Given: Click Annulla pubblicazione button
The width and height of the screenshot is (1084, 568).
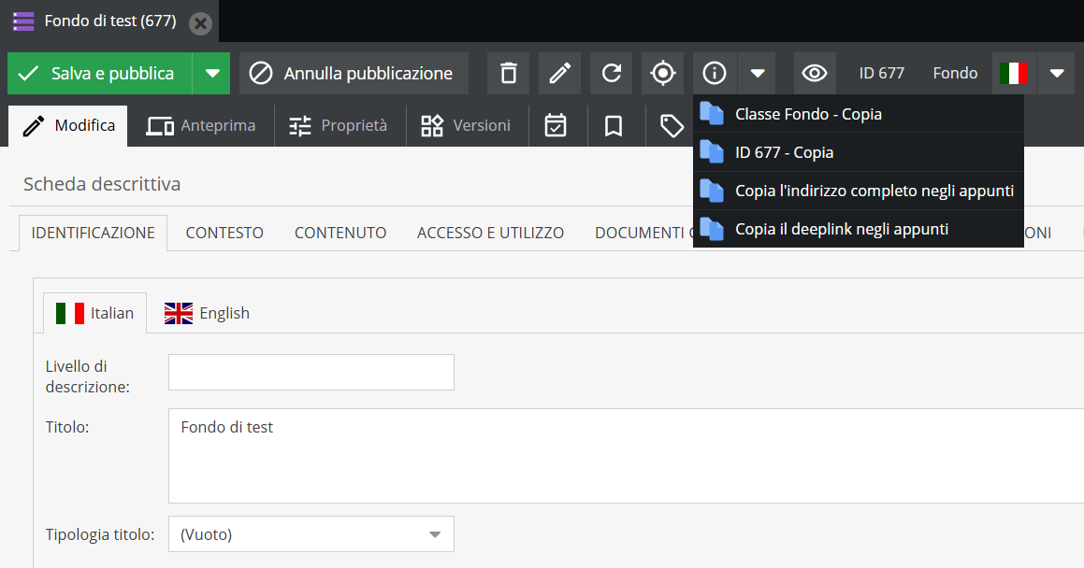Looking at the screenshot, I should (x=354, y=73).
